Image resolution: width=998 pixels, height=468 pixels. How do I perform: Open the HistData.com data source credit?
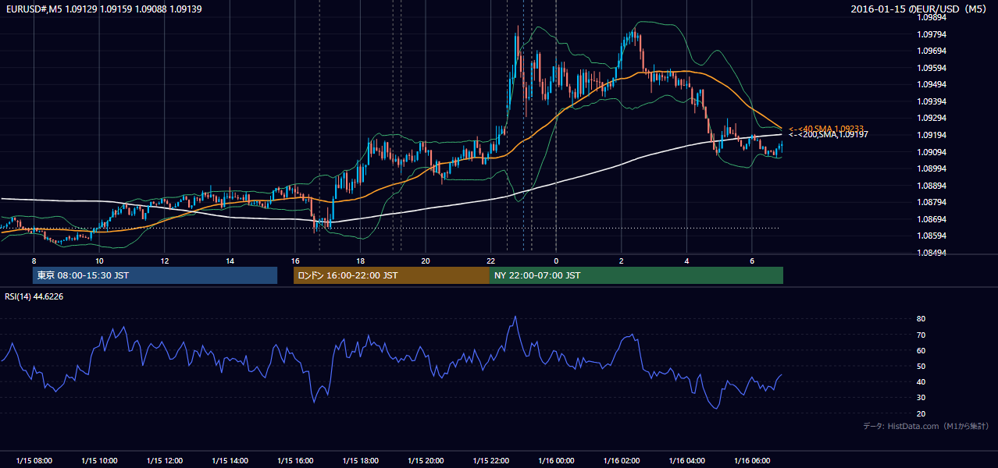click(925, 426)
